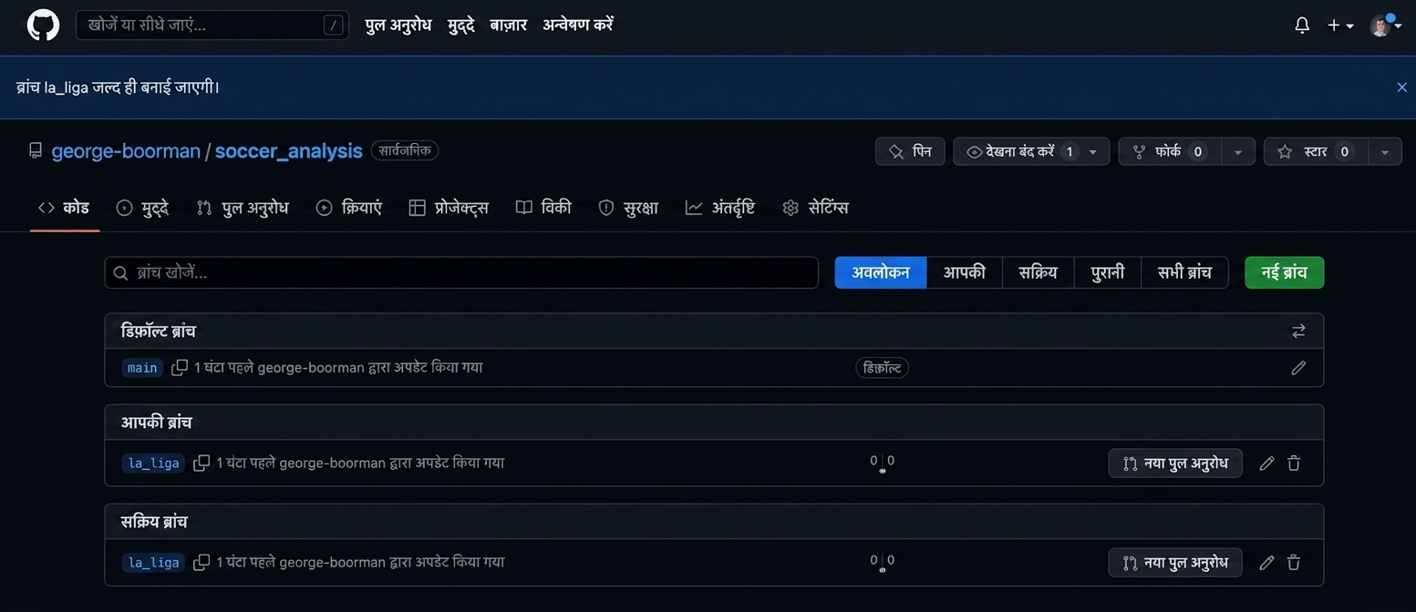The height and width of the screenshot is (612, 1416).
Task: Copy the main branch name
Action: tap(180, 368)
